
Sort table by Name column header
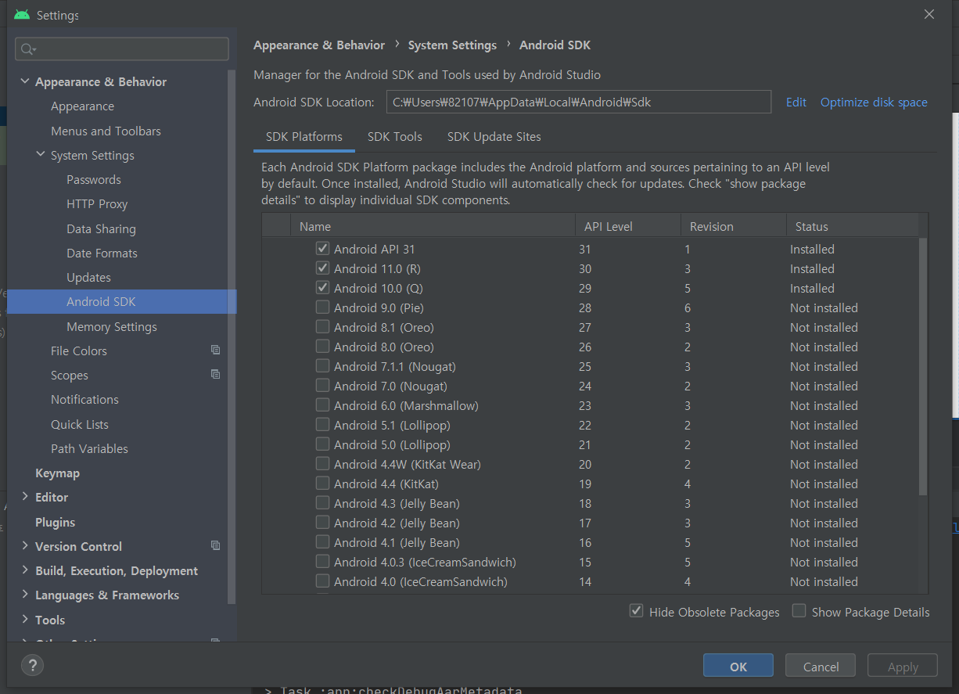433,226
